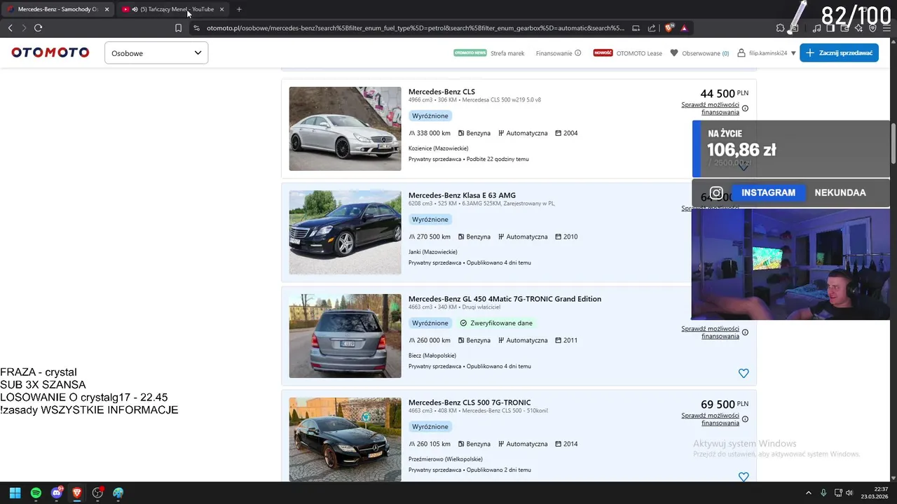897x504 pixels.
Task: Open OBS Studio from the taskbar
Action: click(97, 493)
